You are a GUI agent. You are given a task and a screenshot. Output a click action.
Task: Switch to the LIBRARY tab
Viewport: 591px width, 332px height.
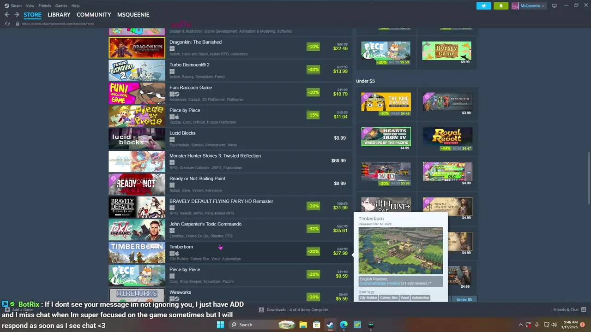(59, 15)
